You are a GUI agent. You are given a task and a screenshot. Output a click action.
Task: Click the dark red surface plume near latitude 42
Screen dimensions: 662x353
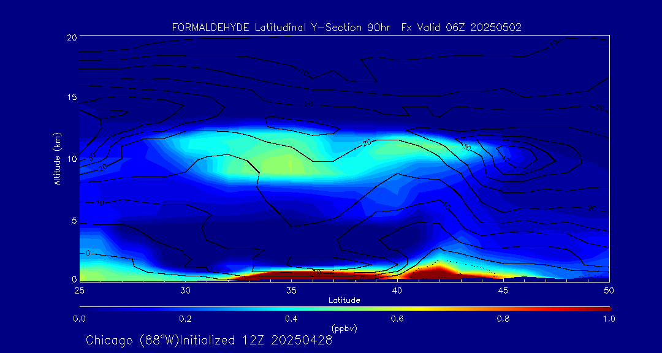439,273
